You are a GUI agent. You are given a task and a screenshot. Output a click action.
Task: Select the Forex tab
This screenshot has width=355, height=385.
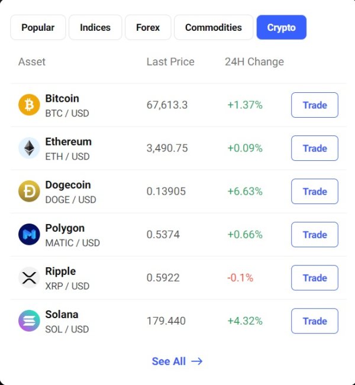coord(148,27)
